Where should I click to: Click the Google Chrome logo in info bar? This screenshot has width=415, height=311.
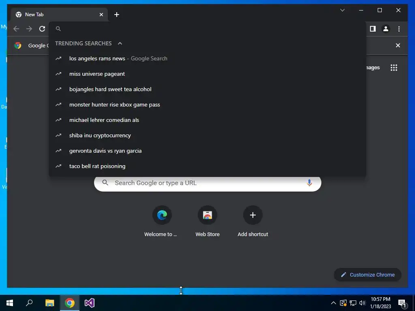(18, 45)
